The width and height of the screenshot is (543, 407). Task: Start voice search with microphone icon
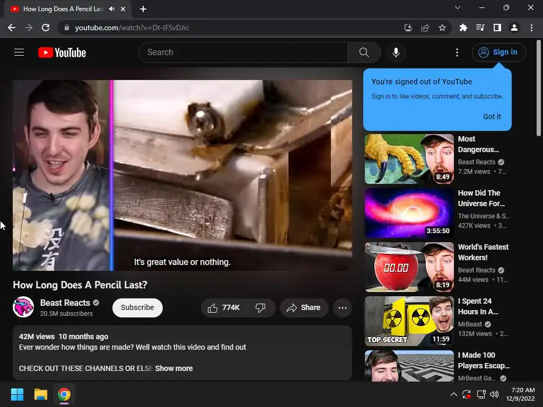coord(396,52)
